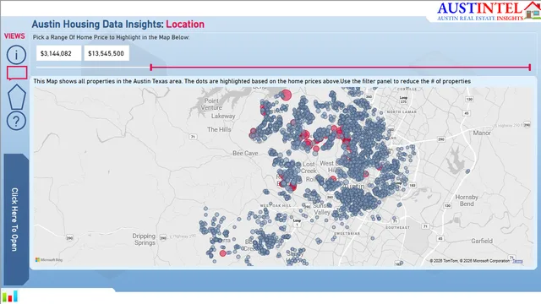Click the large red dot near Point Venture

pyautogui.click(x=286, y=95)
